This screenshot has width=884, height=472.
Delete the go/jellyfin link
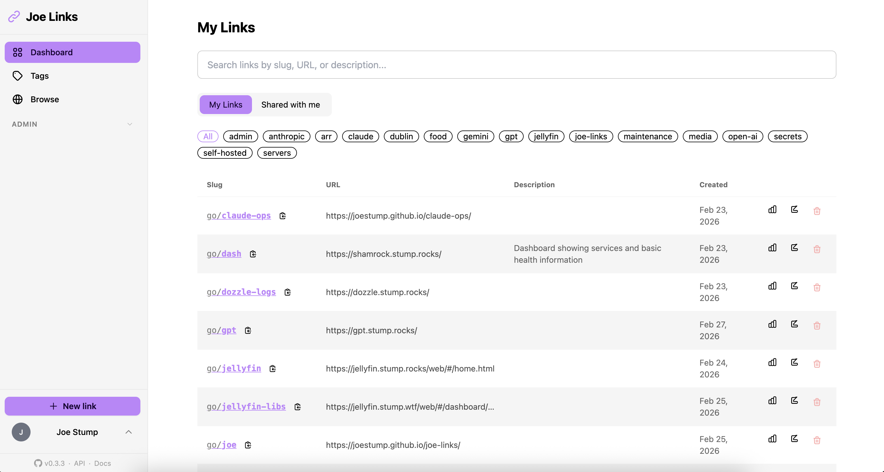(817, 364)
